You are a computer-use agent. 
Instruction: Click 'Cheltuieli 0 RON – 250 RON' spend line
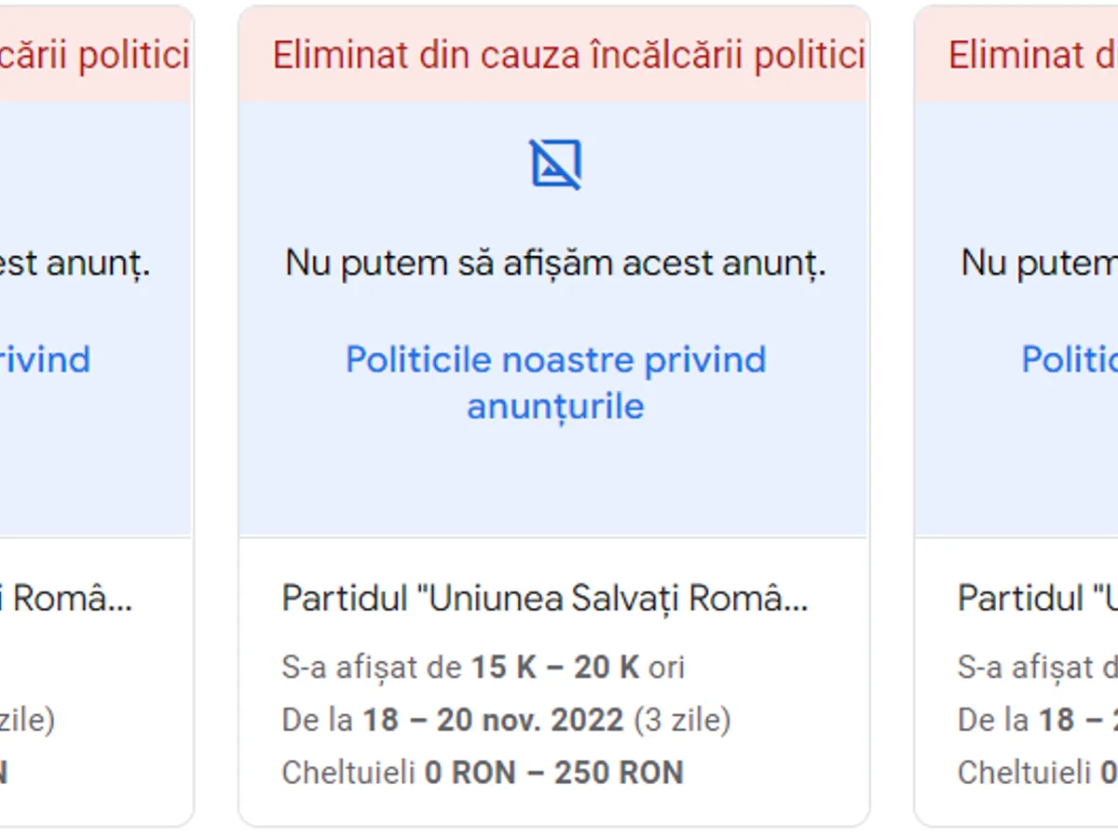pos(483,773)
